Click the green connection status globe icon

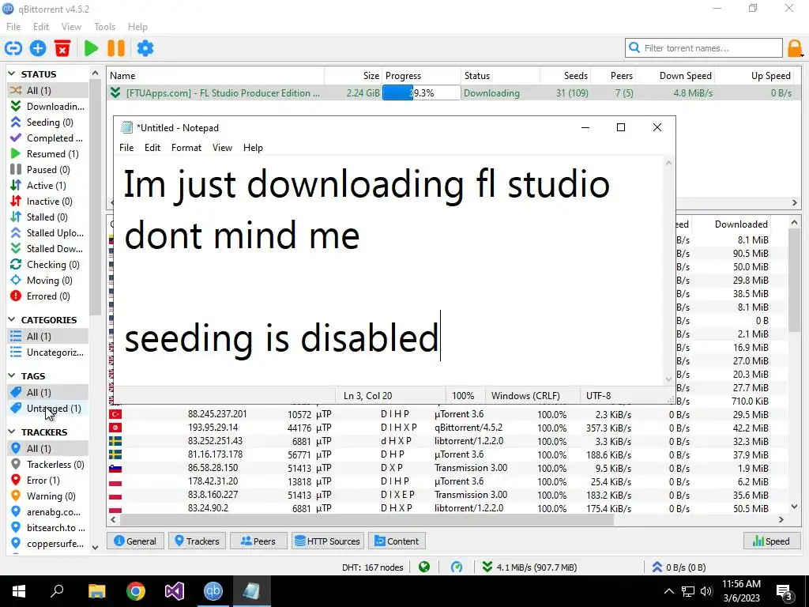[424, 567]
